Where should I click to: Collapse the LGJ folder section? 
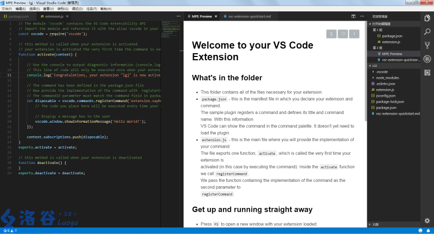click(394, 66)
